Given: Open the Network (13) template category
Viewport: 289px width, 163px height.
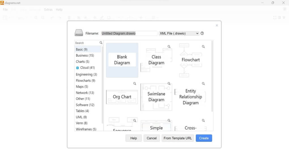Looking at the screenshot, I should click(85, 93).
